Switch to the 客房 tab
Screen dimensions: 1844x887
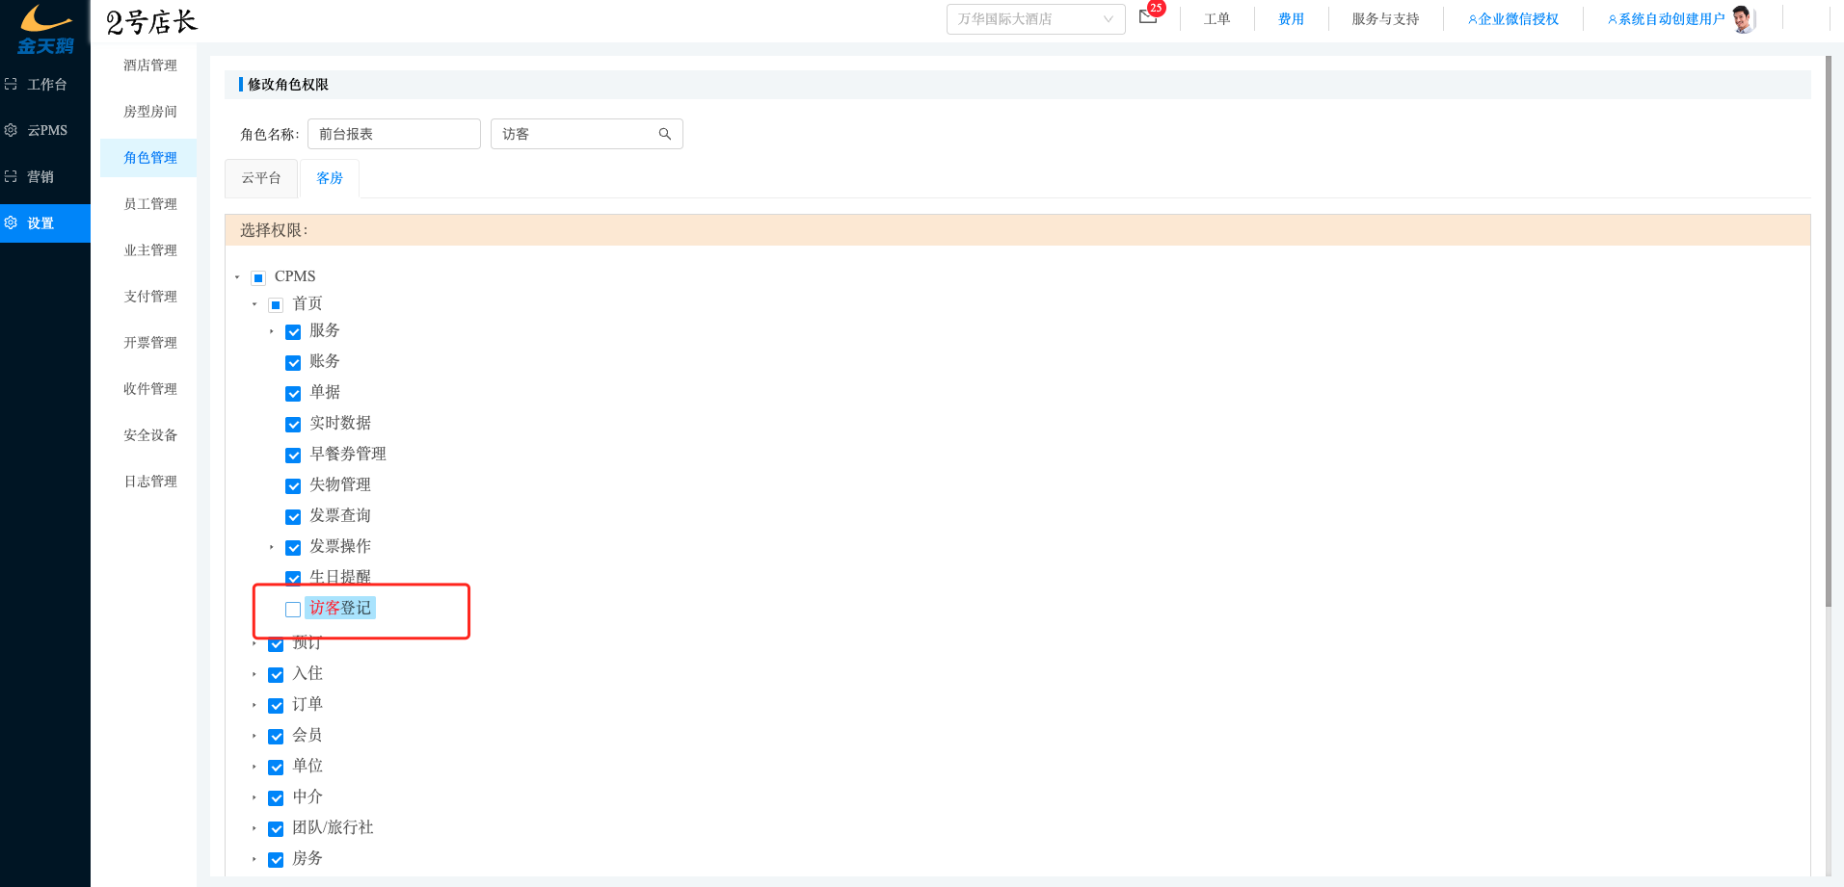click(x=330, y=178)
